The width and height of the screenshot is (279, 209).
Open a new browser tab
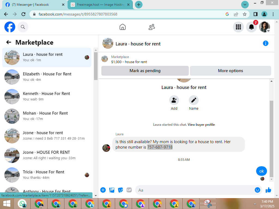tap(139, 5)
